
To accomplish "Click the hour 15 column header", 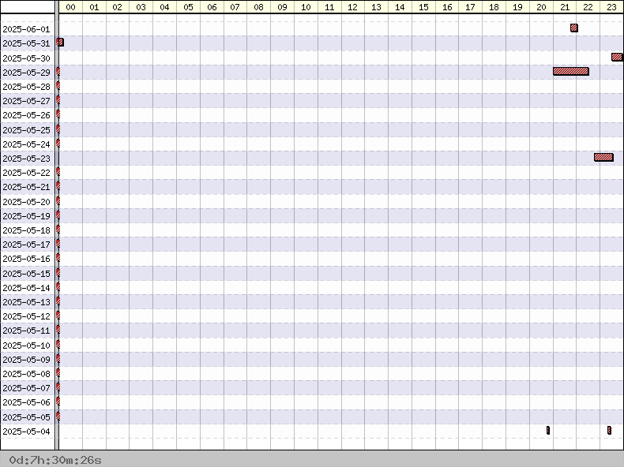I will coord(423,7).
